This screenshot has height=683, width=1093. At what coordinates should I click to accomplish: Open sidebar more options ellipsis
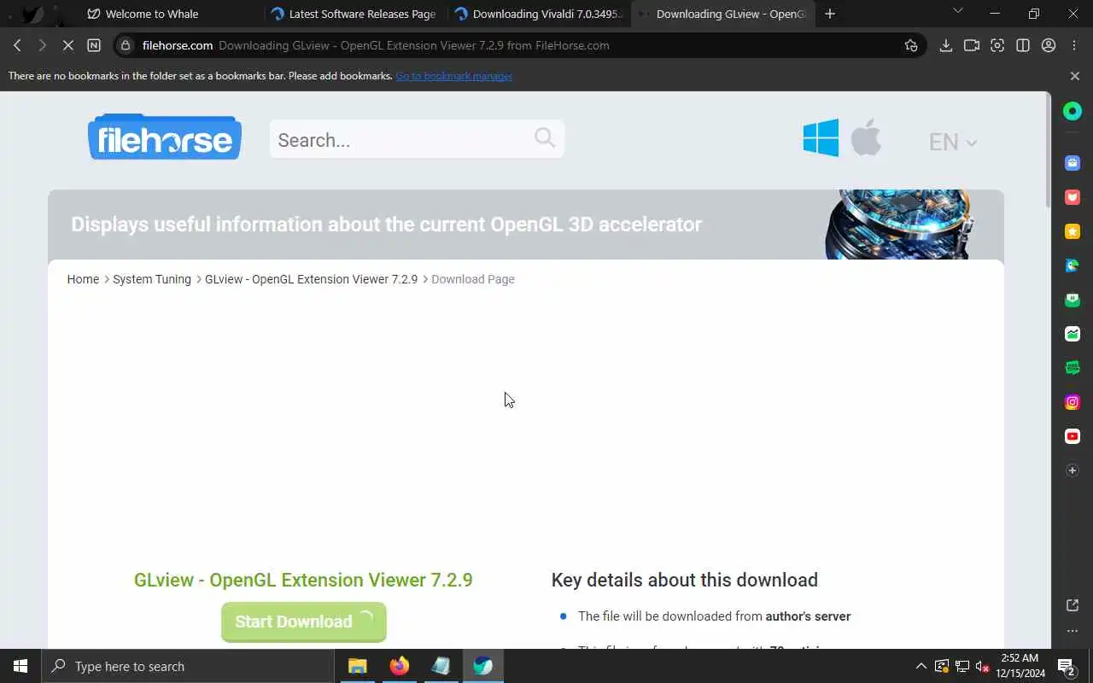pos(1073,631)
